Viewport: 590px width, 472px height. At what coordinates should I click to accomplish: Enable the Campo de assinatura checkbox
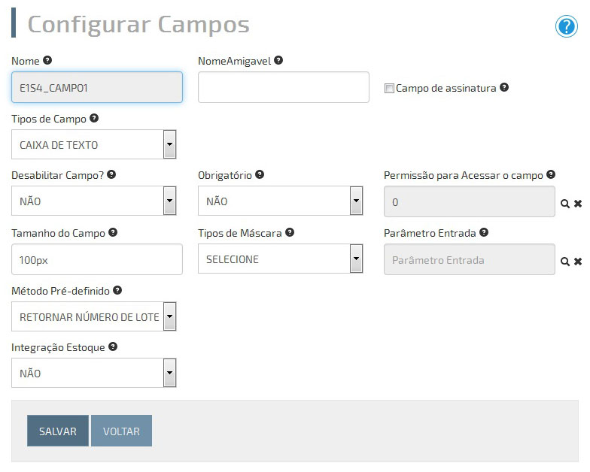[389, 89]
